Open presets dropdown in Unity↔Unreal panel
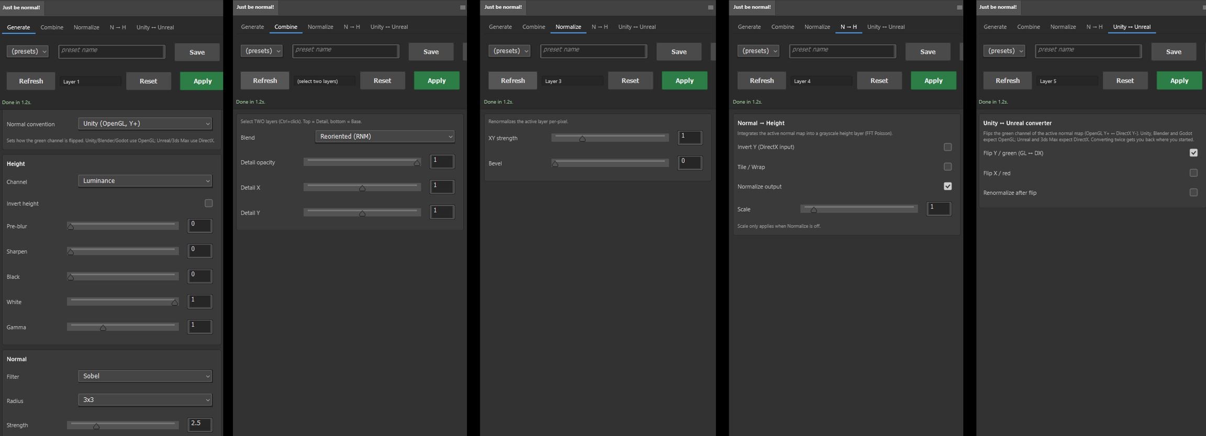 [x=1004, y=51]
